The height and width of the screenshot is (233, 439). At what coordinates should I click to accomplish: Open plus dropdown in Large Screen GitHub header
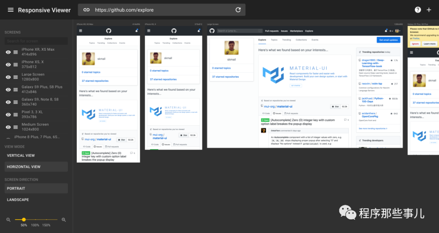point(391,31)
